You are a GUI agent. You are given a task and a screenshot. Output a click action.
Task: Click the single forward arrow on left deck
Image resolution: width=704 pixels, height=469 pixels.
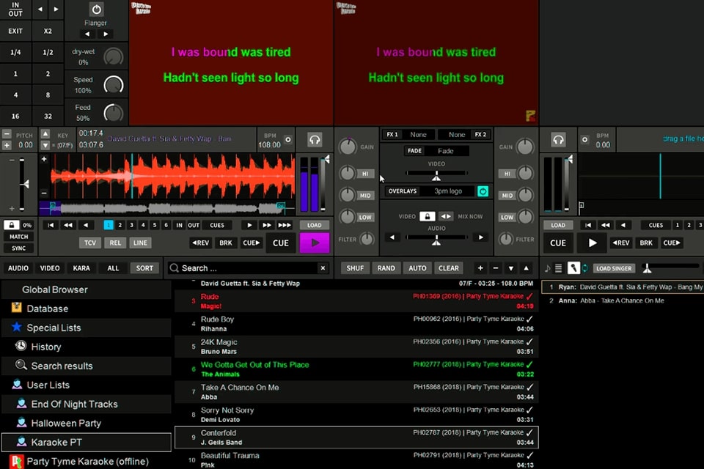point(249,225)
